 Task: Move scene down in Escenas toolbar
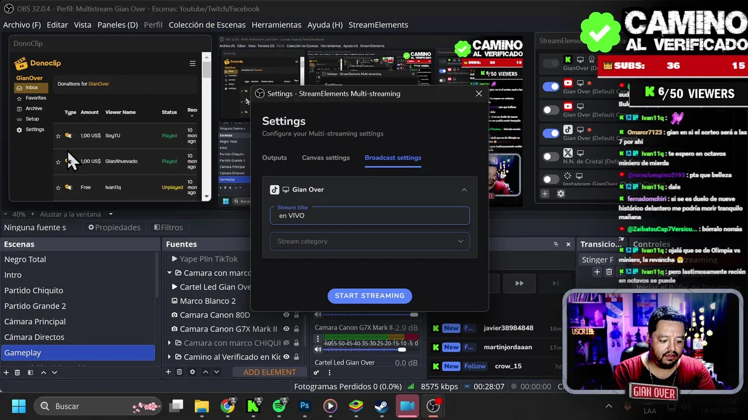pyautogui.click(x=54, y=372)
